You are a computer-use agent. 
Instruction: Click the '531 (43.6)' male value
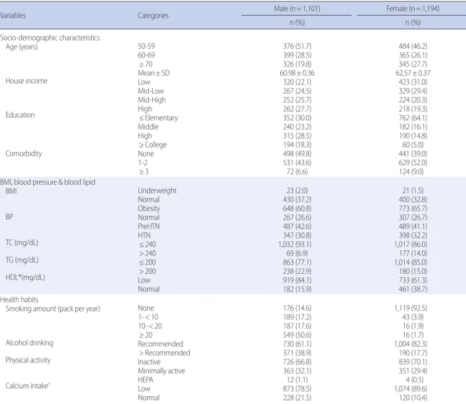[297, 163]
